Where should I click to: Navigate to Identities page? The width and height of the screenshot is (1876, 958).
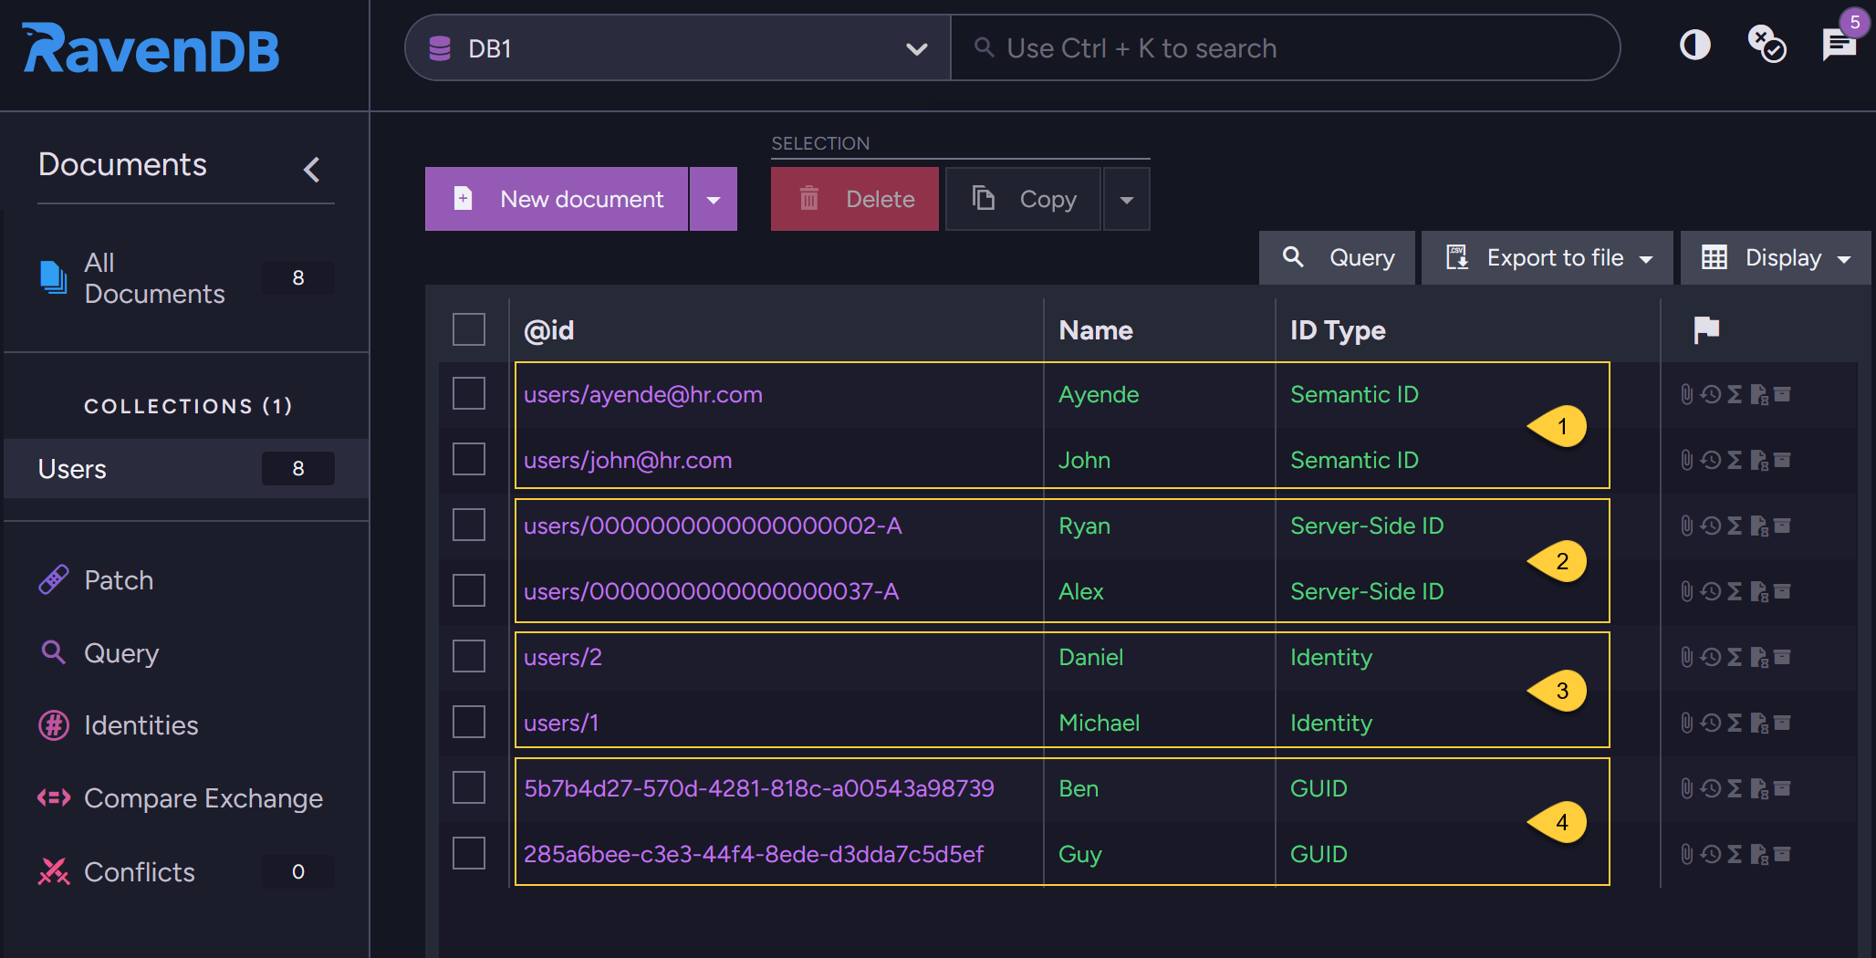click(141, 724)
